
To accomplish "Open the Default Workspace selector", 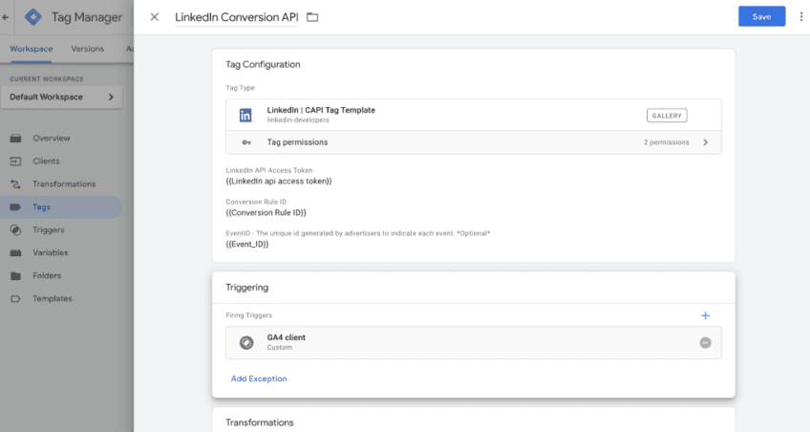I will (x=61, y=97).
